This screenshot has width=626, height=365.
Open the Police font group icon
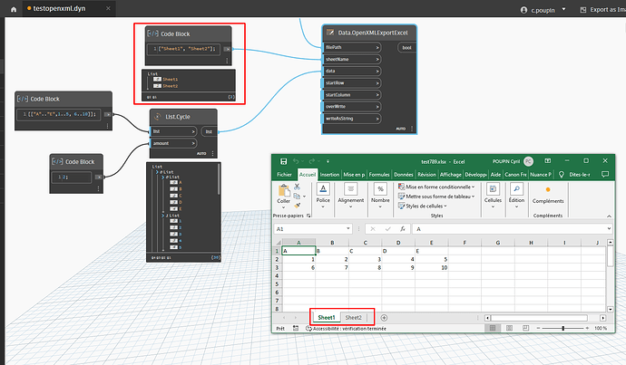pyautogui.click(x=324, y=190)
